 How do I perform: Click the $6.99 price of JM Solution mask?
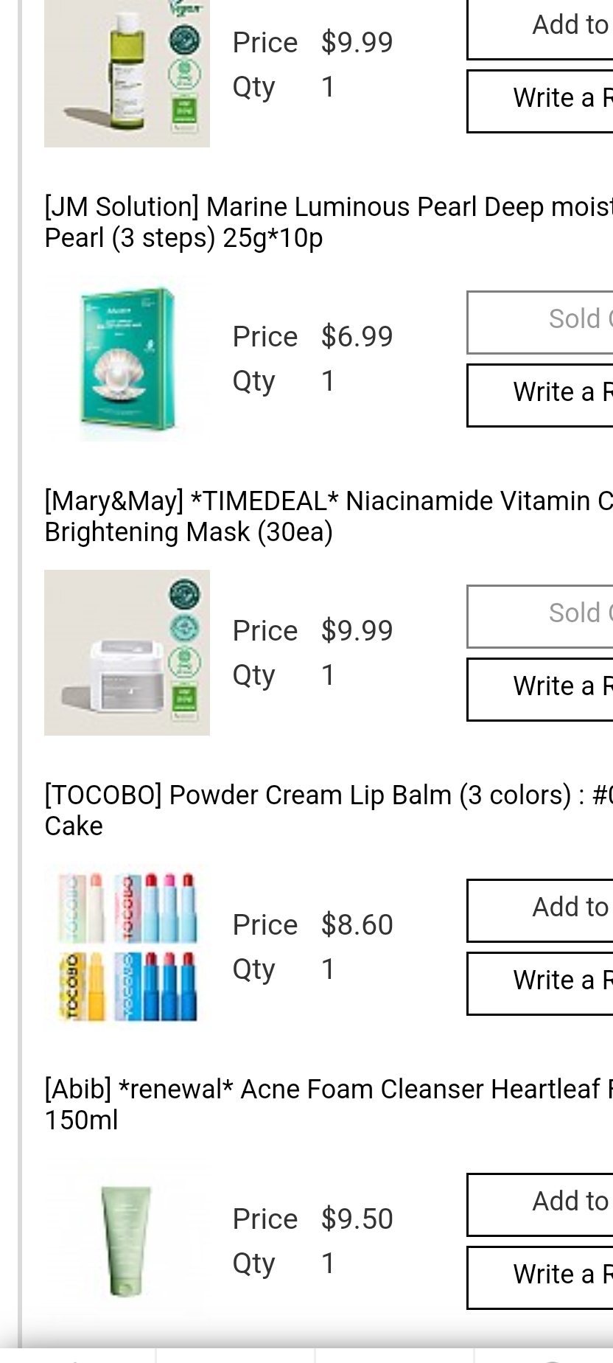coord(357,337)
